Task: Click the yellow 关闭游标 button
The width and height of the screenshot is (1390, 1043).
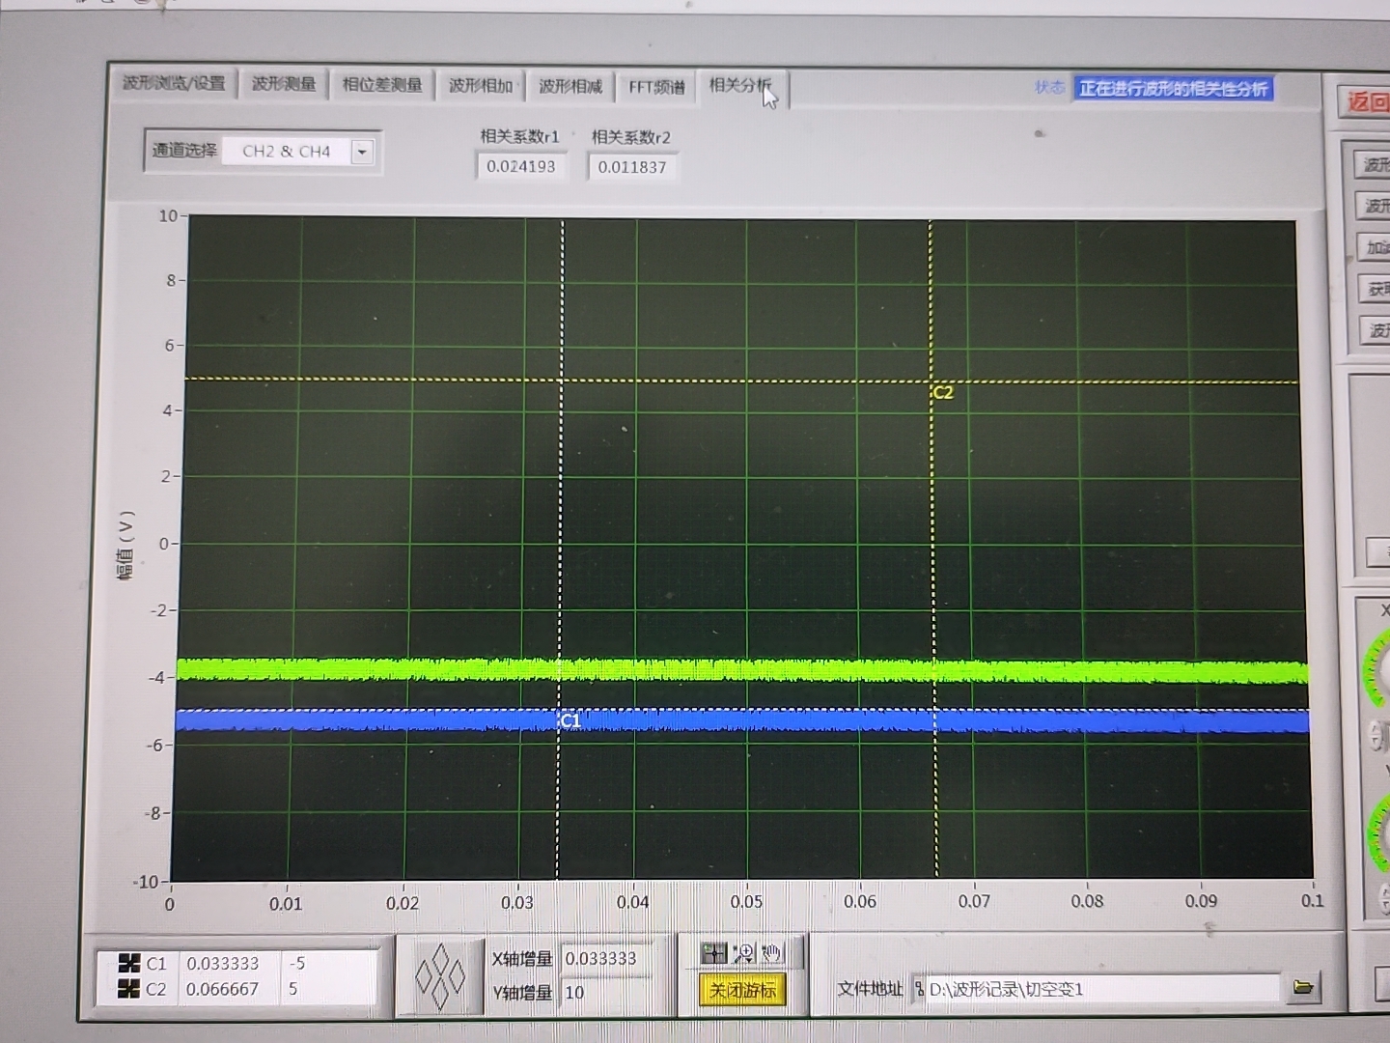Action: tap(742, 990)
